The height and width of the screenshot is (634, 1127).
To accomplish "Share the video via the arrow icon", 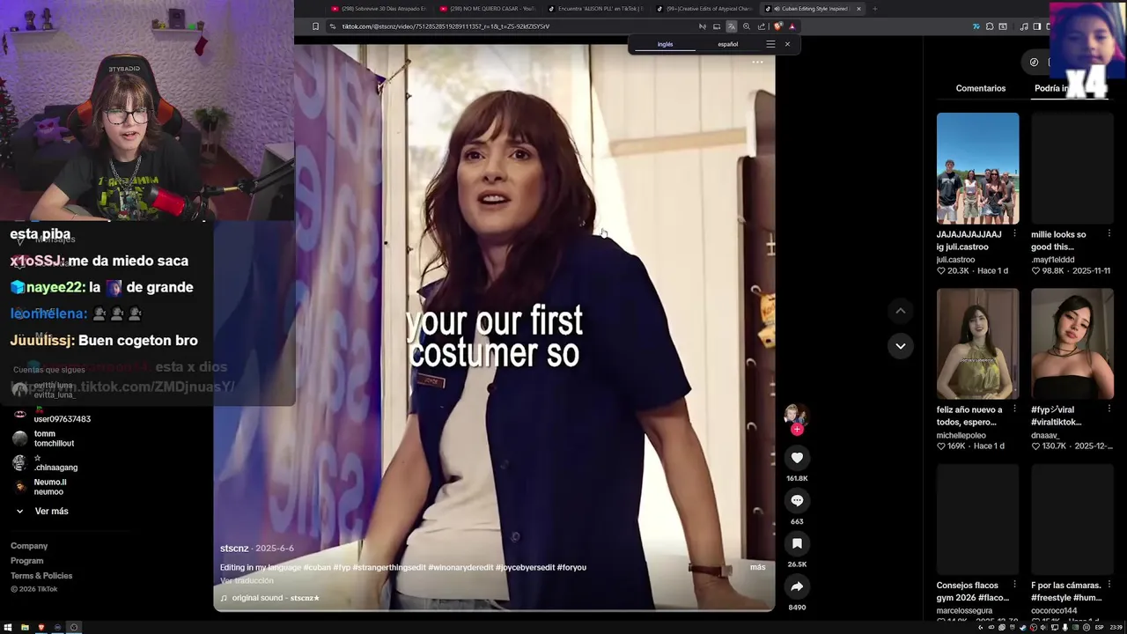I will pos(797,586).
